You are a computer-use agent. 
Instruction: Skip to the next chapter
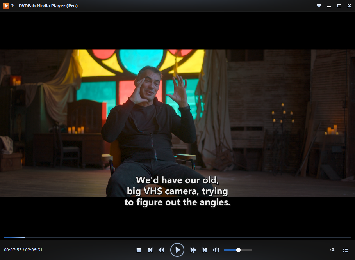tap(204, 250)
